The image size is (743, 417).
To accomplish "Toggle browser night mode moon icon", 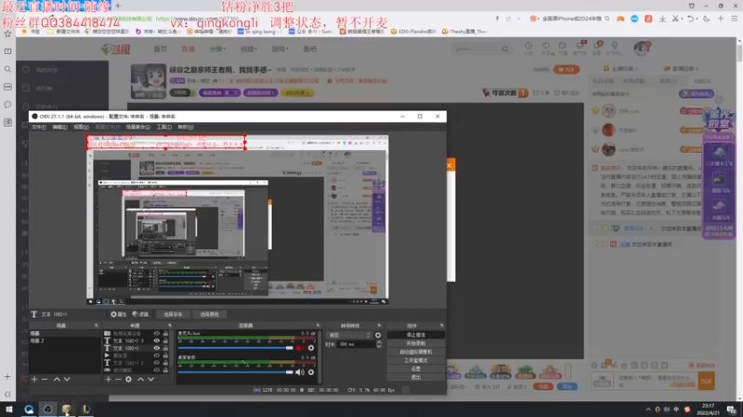I will coord(707,19).
